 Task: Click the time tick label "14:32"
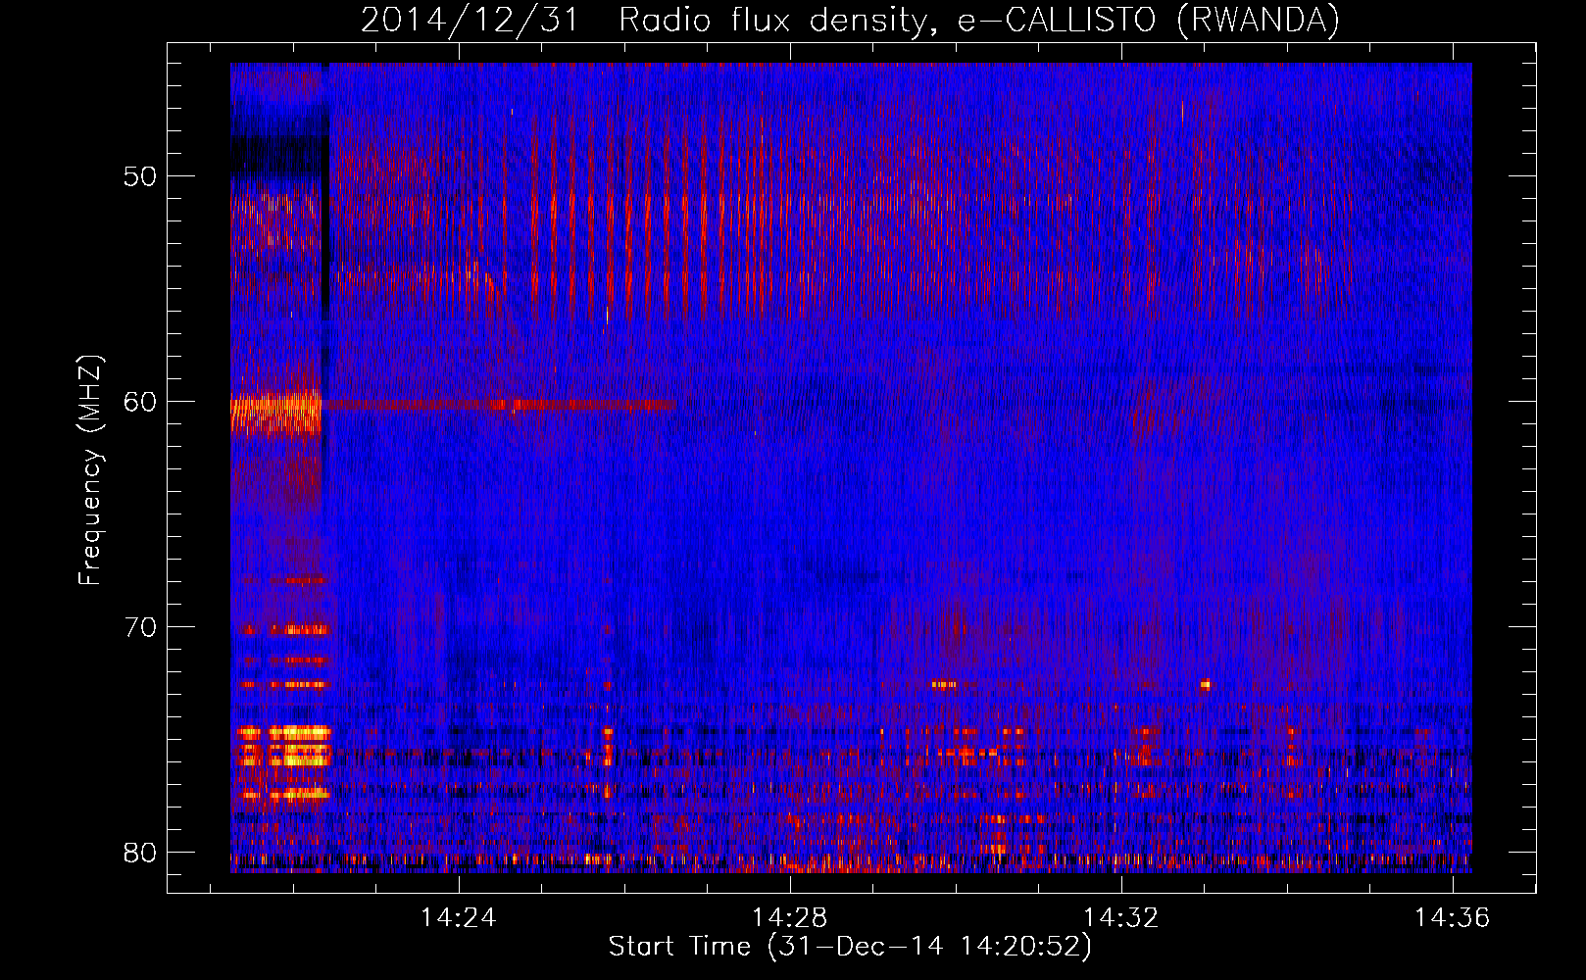(x=1120, y=918)
